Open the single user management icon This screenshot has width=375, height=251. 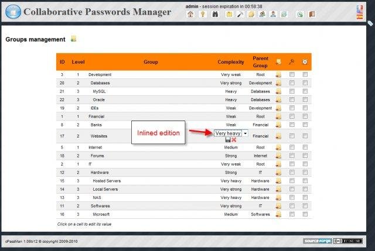pos(273,14)
